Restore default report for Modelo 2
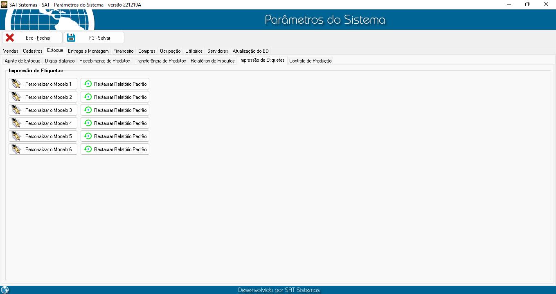 pos(115,97)
